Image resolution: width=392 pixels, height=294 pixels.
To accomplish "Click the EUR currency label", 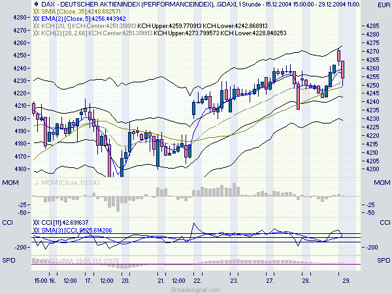I will tap(384, 5).
